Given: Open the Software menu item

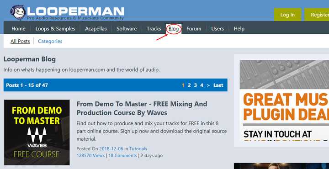Looking at the screenshot, I should point(127,28).
